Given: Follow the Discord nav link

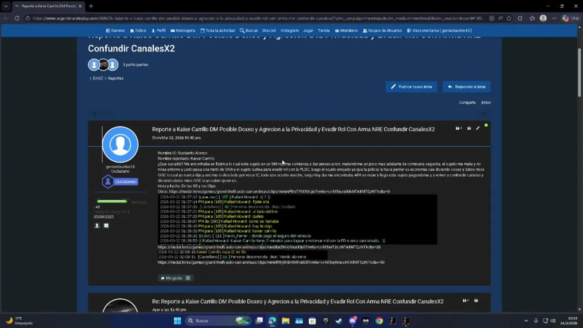Looking at the screenshot, I should click(269, 31).
